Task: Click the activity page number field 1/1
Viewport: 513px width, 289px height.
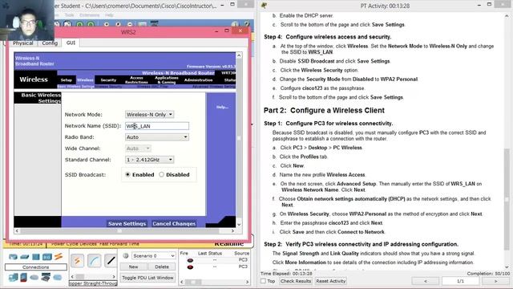Action: [x=460, y=281]
